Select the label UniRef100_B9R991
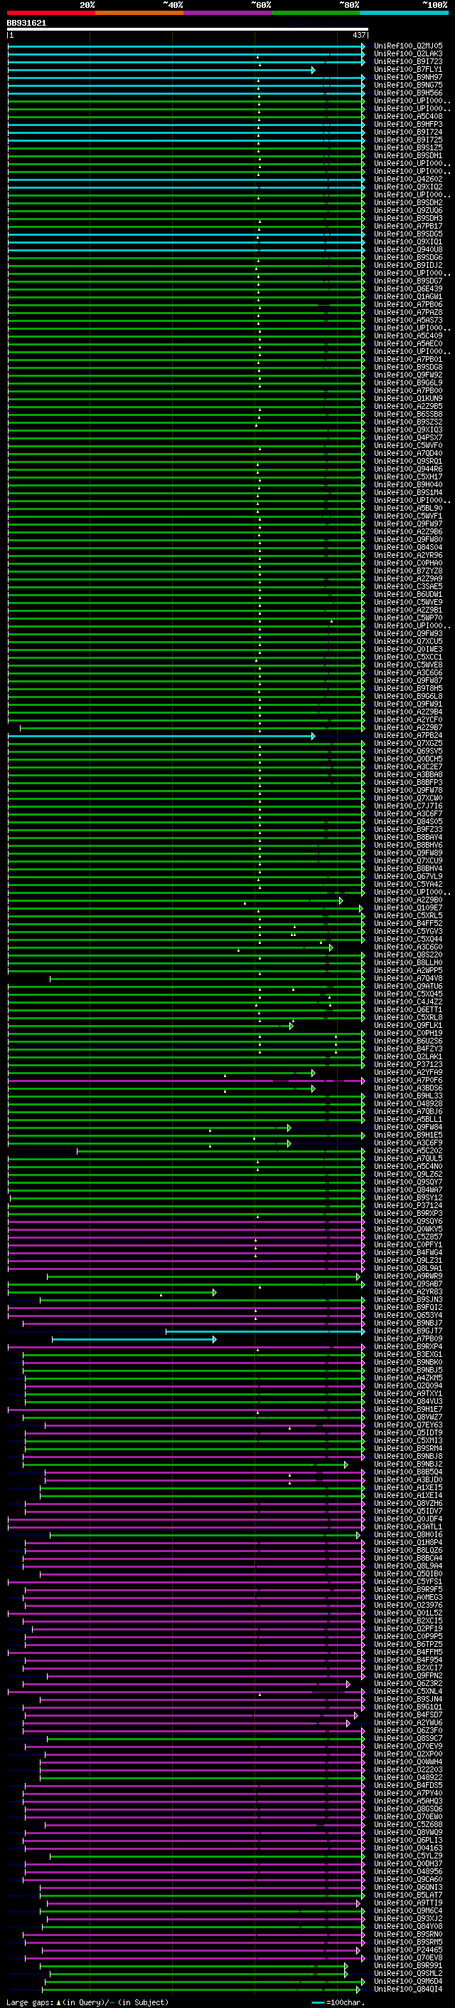 [408, 1966]
